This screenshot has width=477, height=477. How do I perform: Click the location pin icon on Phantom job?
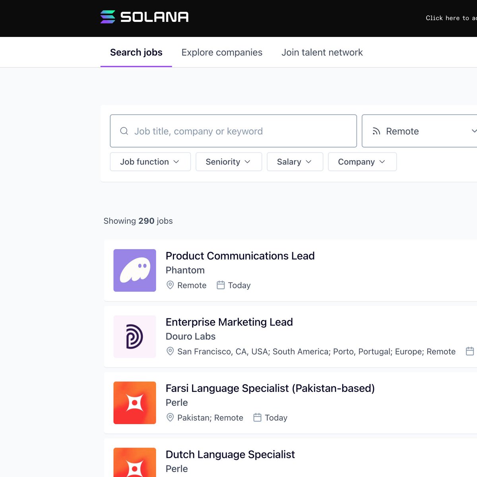(x=170, y=285)
